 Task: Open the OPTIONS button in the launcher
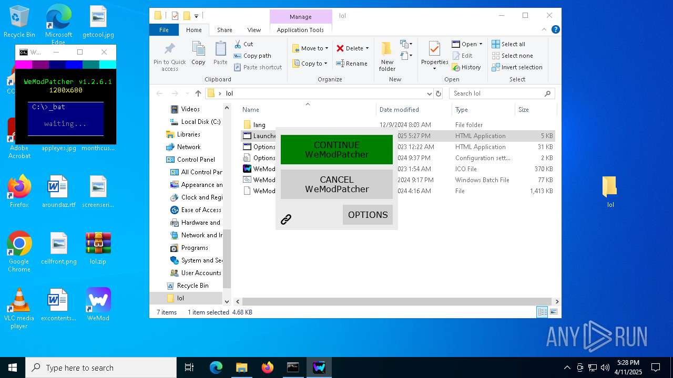click(368, 215)
